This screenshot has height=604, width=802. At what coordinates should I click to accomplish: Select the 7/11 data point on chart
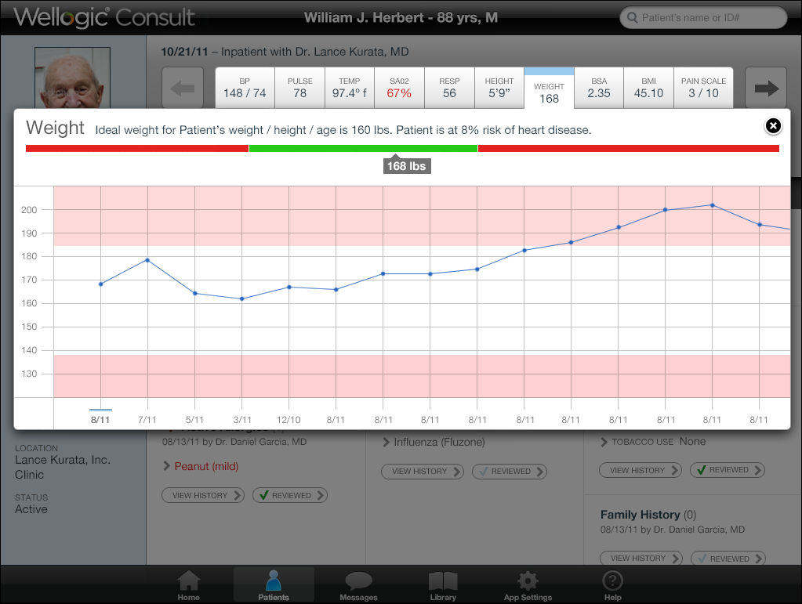[x=148, y=260]
